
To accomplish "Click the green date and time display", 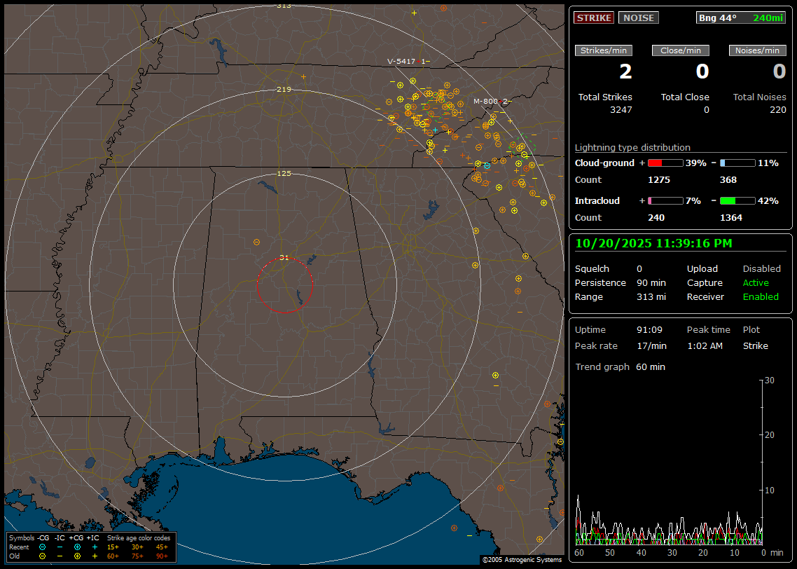I will pyautogui.click(x=653, y=243).
